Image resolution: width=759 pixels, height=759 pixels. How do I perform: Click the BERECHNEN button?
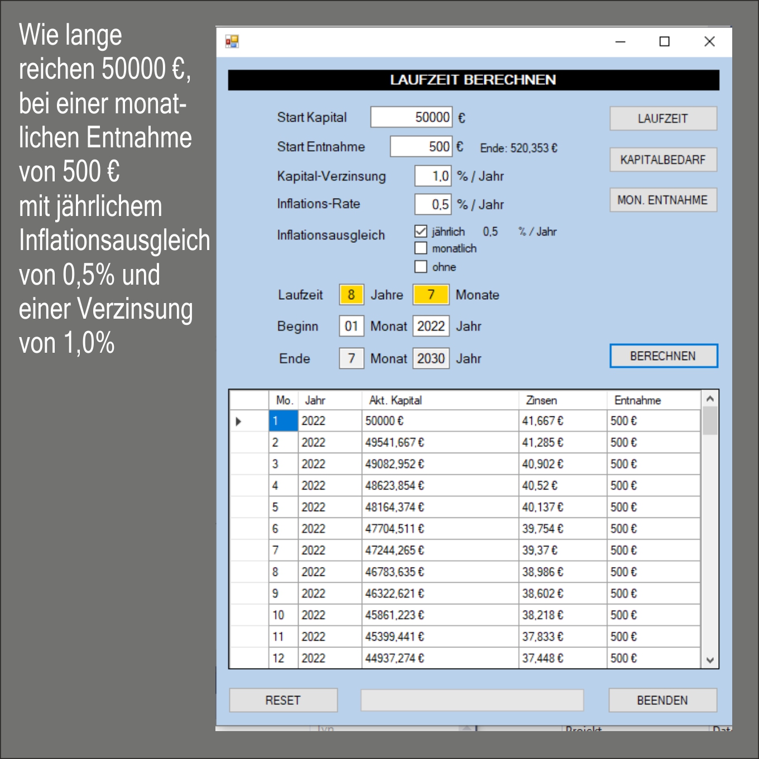coord(663,356)
